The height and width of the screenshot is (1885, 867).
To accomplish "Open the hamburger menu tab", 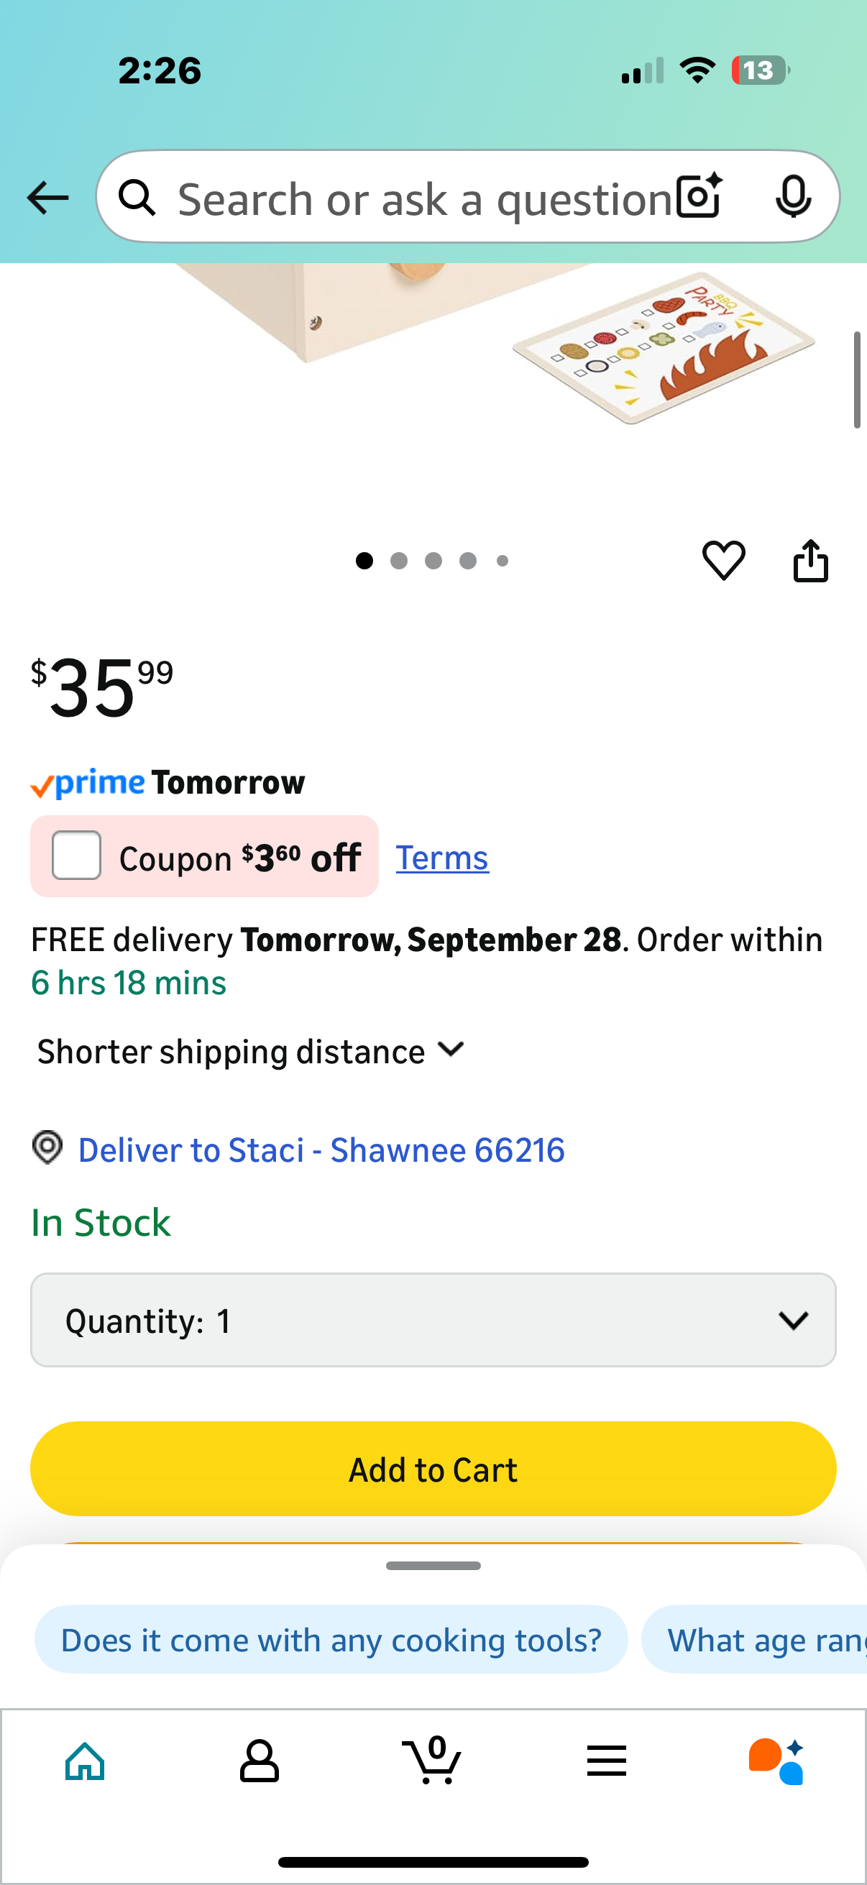I will pyautogui.click(x=607, y=1761).
